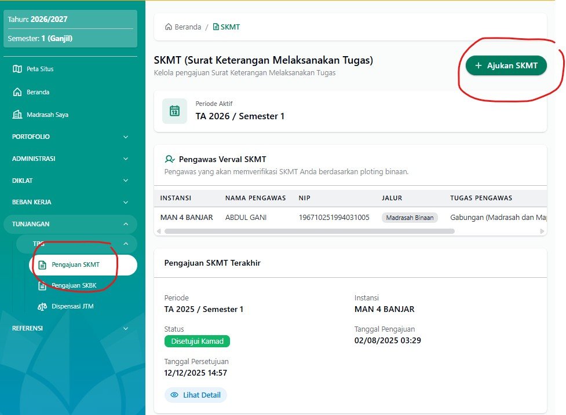Click the table's horizontal scrollbar thumb
Viewport: 566px width, 415px height.
309,231
